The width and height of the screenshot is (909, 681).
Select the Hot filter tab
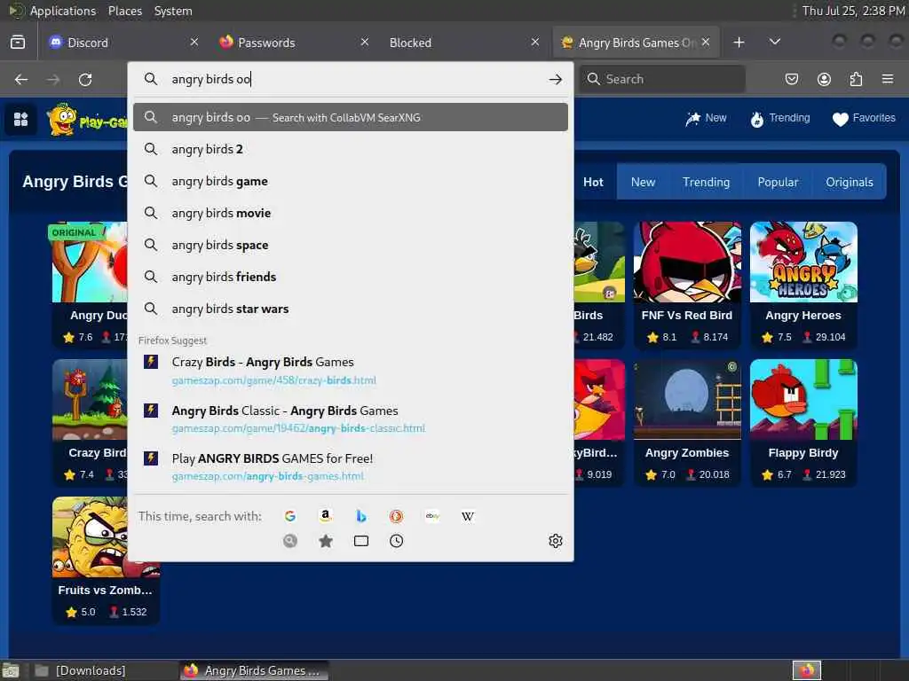(593, 182)
